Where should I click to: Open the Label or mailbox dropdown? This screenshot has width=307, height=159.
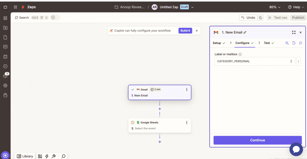point(255,61)
